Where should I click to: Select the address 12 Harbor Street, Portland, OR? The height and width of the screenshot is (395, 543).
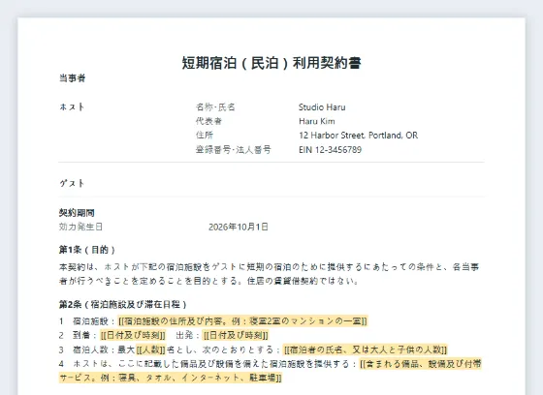coord(359,136)
